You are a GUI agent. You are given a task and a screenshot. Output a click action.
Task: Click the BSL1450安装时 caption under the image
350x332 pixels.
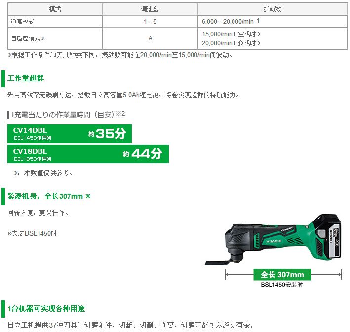(282, 285)
